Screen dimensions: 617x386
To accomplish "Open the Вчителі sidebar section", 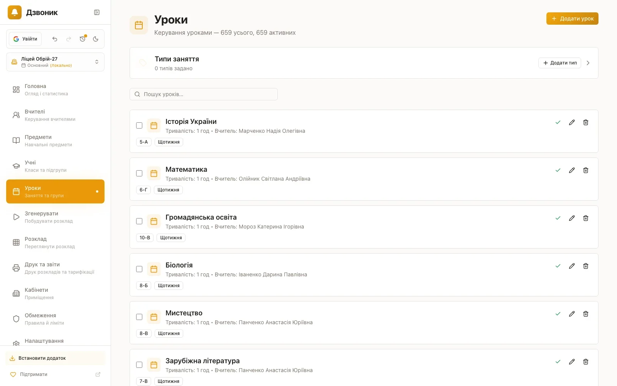I will coord(55,115).
